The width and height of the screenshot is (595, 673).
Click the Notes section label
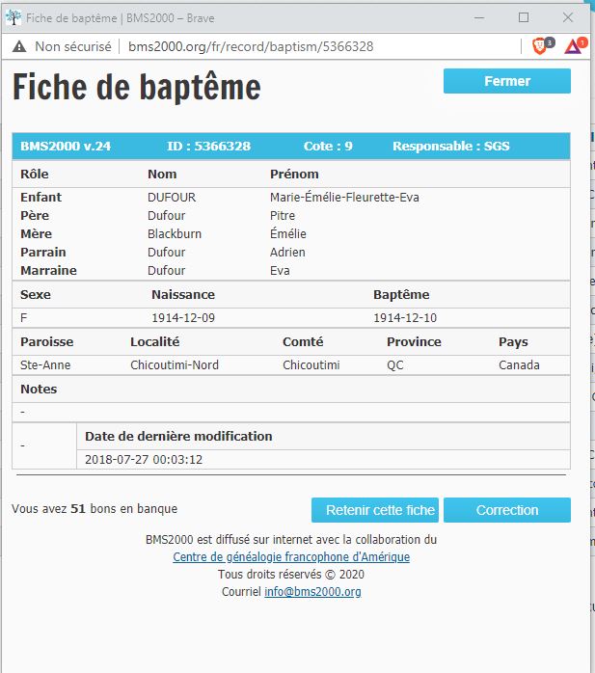pos(39,389)
